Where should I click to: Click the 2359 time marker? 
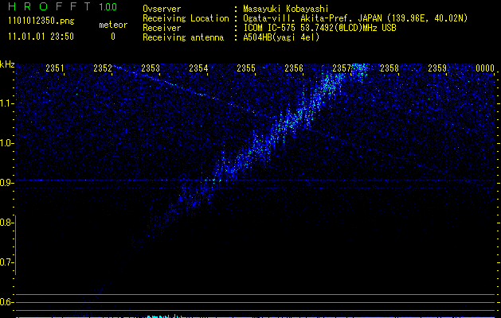(x=437, y=68)
